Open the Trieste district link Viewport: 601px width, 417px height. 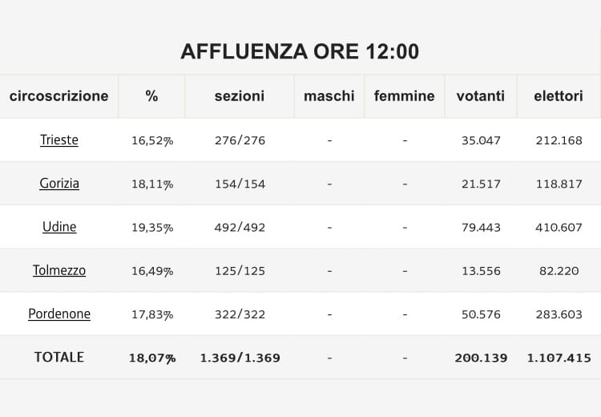pos(59,140)
